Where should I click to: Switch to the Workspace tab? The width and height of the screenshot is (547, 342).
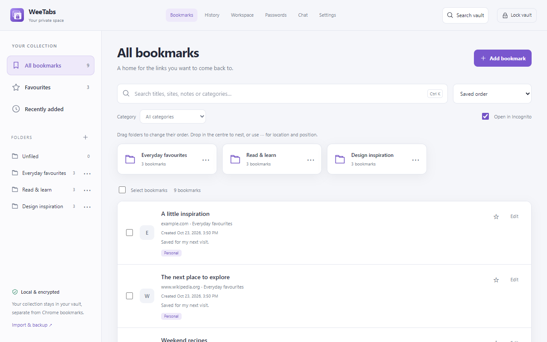click(x=242, y=15)
